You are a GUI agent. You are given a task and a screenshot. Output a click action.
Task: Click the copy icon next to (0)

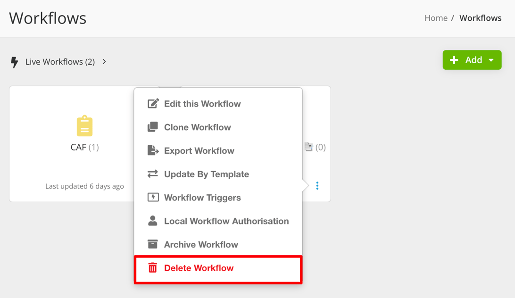pos(309,147)
